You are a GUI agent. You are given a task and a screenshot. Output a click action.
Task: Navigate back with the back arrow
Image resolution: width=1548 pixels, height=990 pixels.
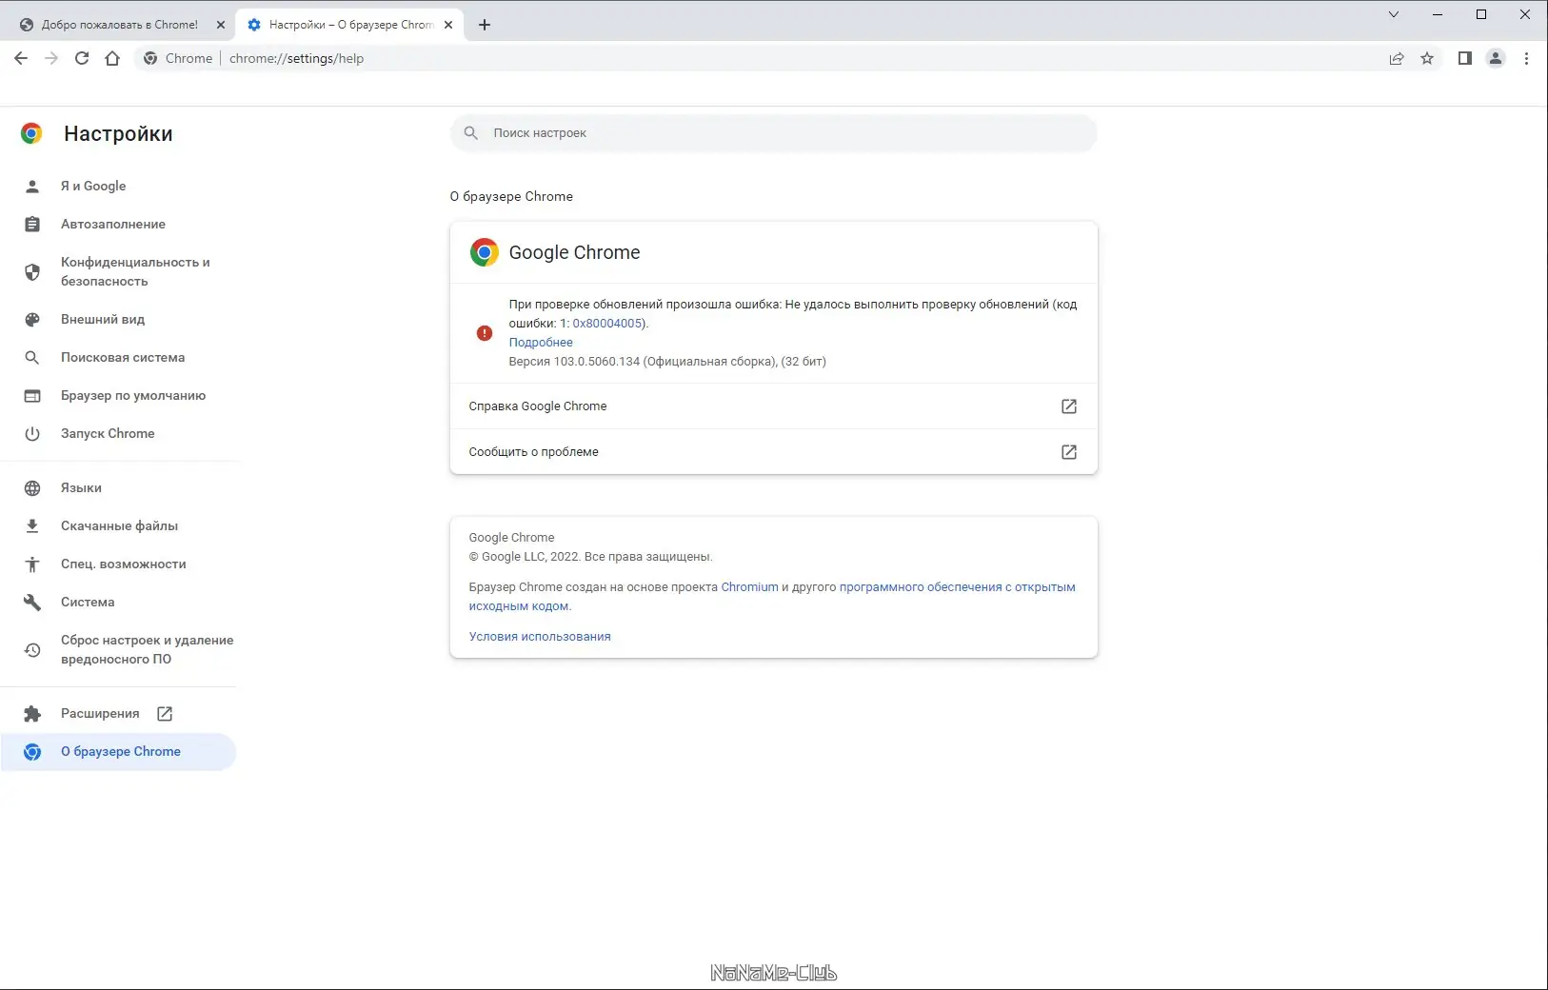pos(21,58)
